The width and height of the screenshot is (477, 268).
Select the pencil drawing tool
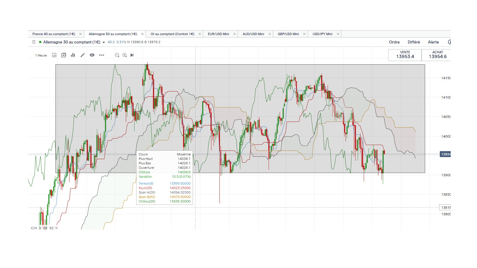pos(83,55)
